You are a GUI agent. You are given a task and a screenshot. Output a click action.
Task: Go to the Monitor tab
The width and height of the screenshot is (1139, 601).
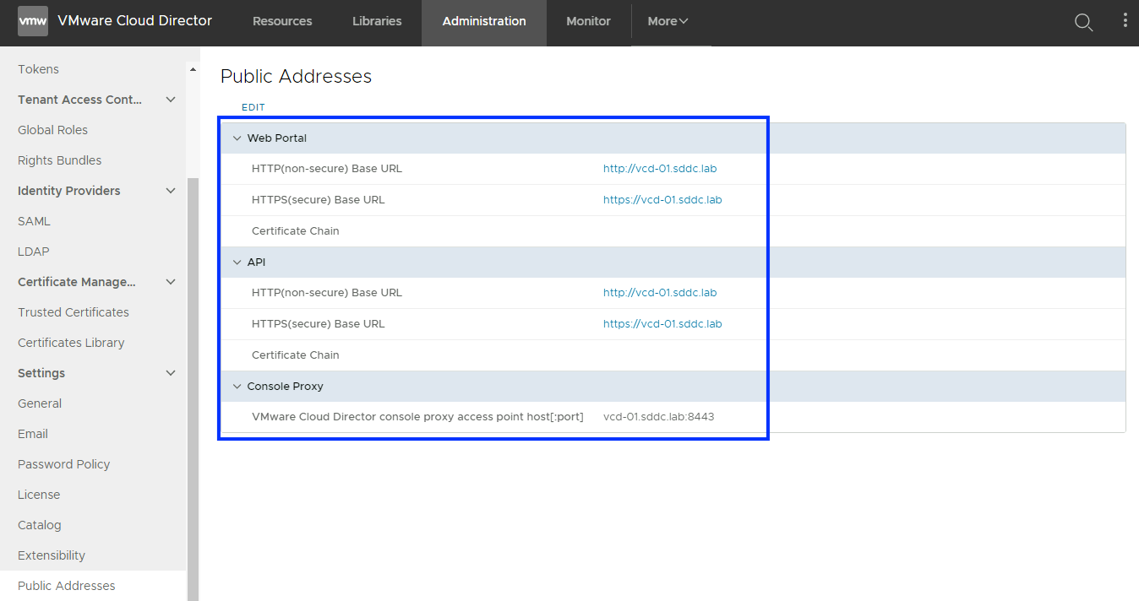tap(588, 22)
